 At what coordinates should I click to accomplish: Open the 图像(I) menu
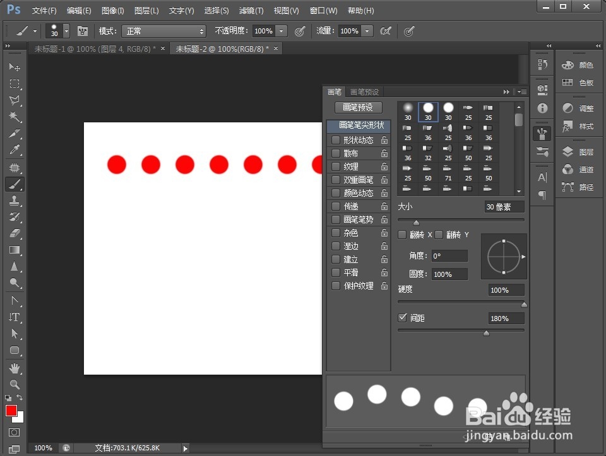pyautogui.click(x=112, y=11)
